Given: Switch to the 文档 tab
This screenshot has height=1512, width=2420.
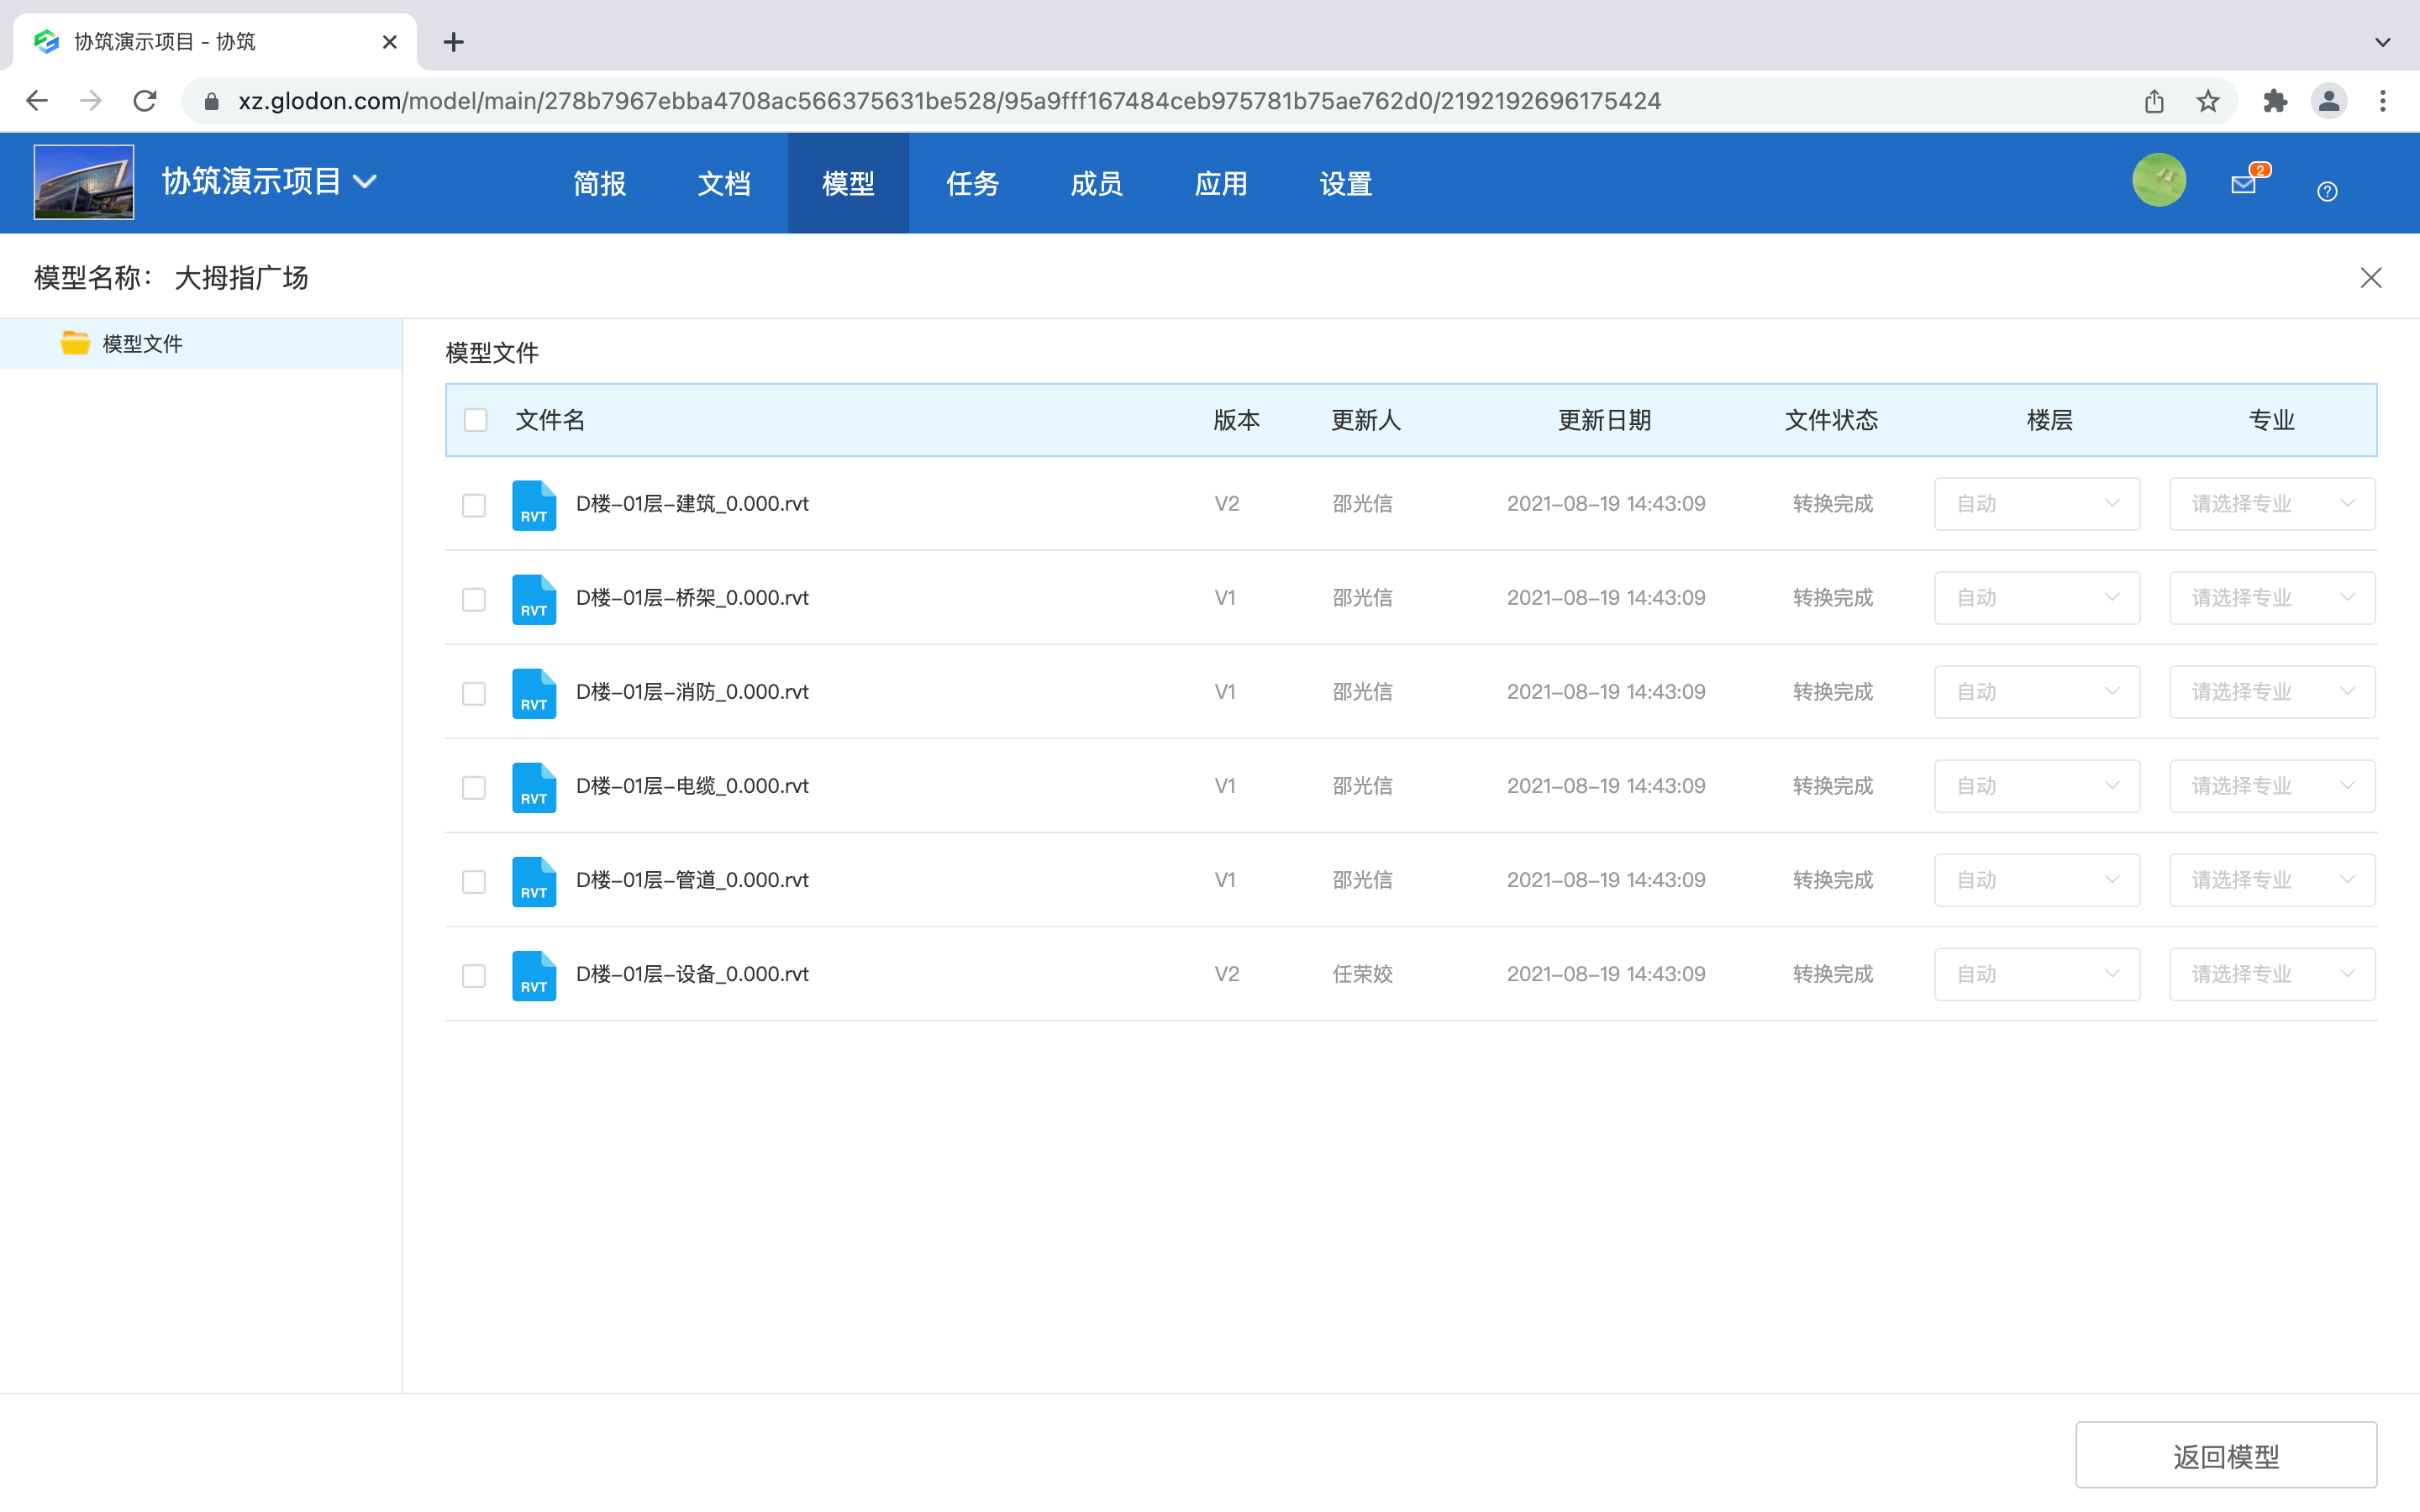Looking at the screenshot, I should [x=724, y=183].
